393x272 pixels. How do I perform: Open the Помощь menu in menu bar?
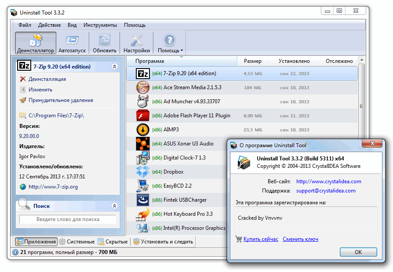click(135, 25)
